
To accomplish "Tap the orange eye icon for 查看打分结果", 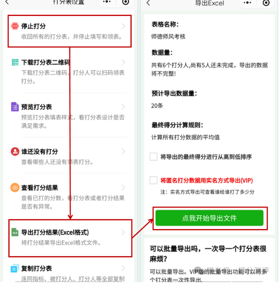I will (x=15, y=187).
